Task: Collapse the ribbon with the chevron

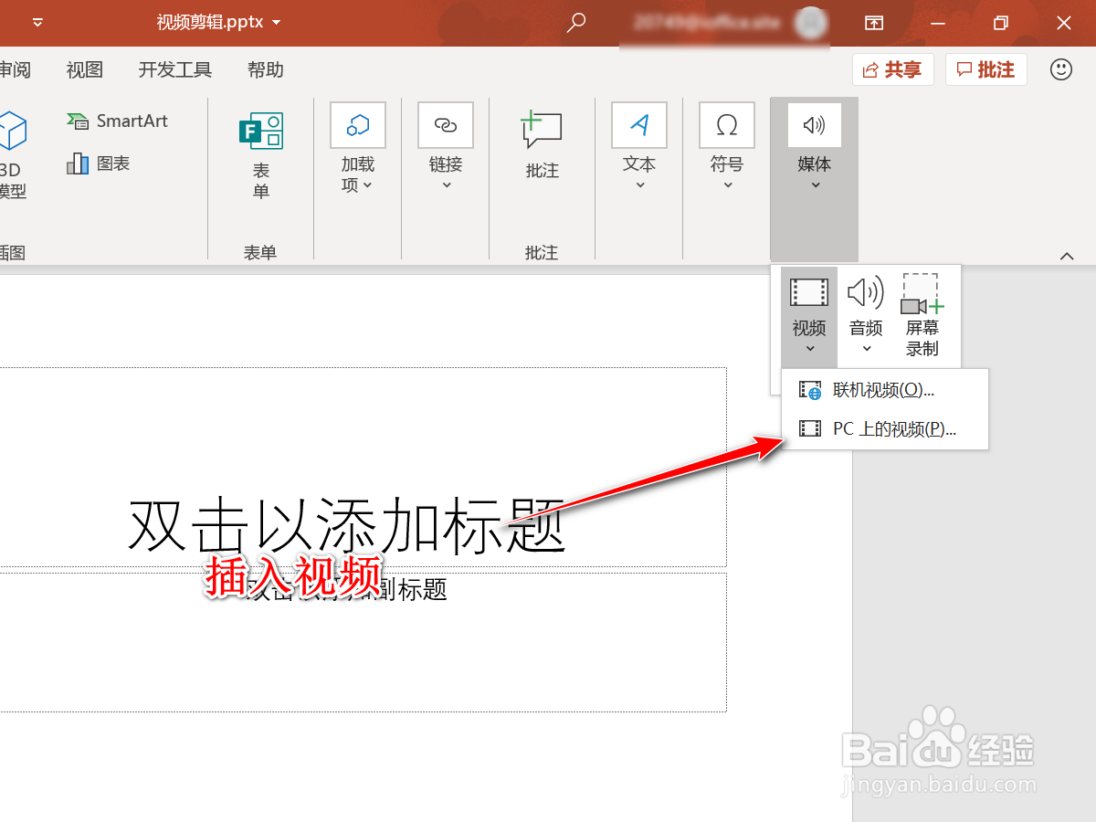Action: coord(1066,256)
